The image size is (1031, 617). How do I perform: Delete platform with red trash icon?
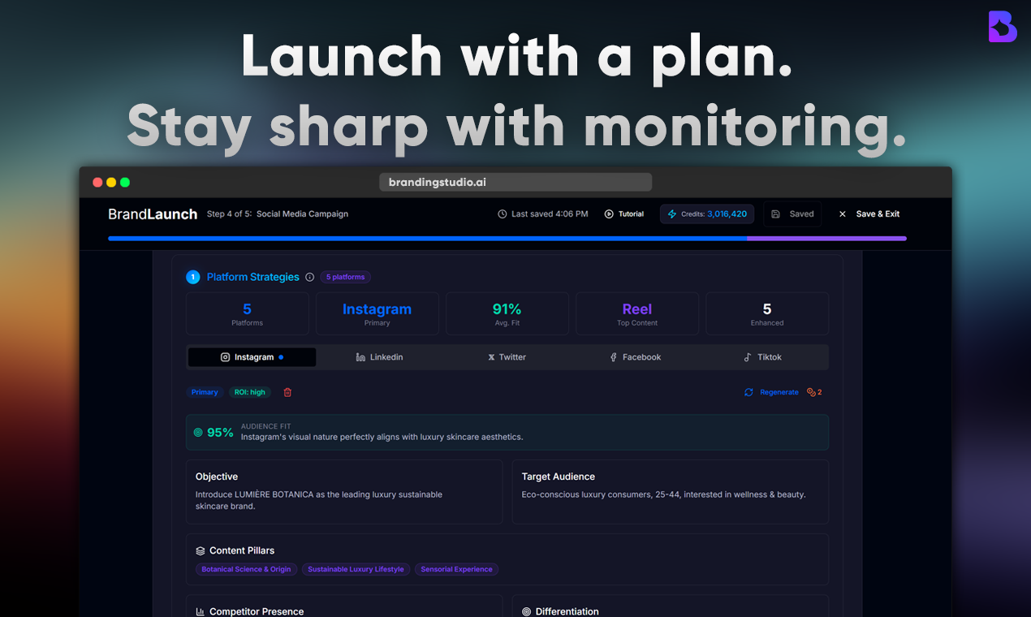click(287, 392)
